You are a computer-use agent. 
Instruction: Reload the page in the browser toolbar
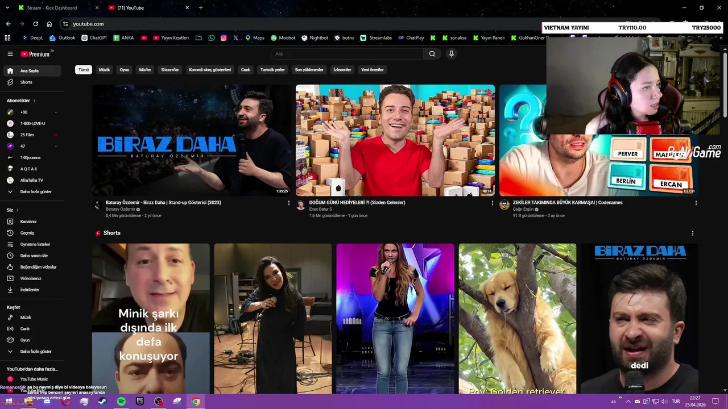35,24
